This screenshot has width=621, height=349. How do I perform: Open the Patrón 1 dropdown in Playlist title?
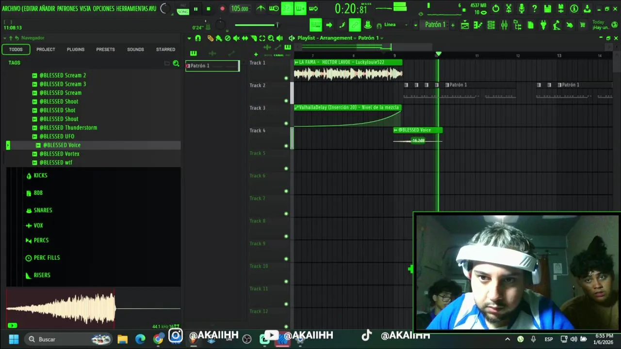pyautogui.click(x=370, y=38)
